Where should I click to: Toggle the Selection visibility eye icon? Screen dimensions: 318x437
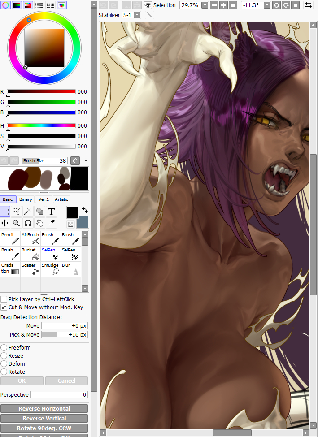click(x=148, y=5)
